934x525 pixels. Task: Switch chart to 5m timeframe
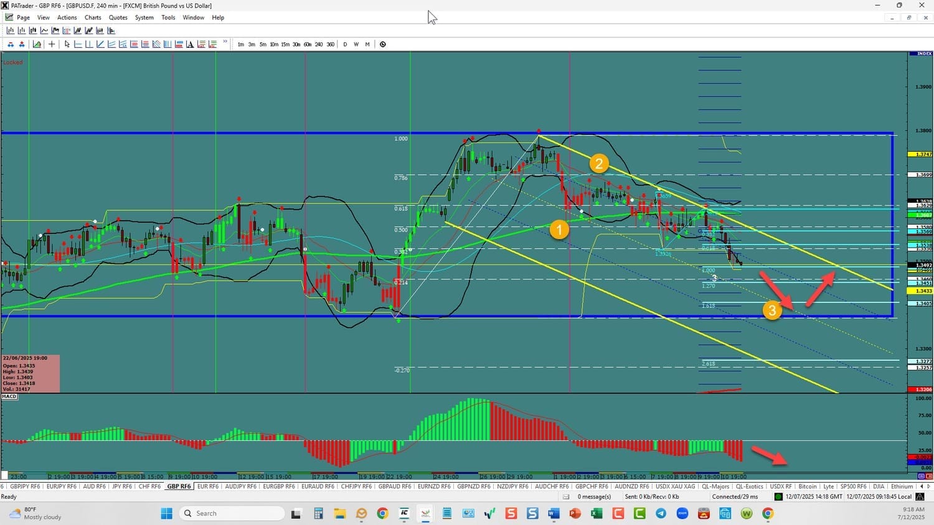click(263, 44)
